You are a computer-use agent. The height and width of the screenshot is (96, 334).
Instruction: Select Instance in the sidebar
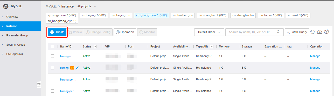coord(20,26)
